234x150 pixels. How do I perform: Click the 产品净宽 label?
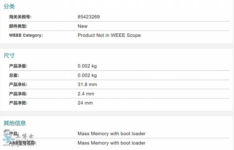point(18,103)
